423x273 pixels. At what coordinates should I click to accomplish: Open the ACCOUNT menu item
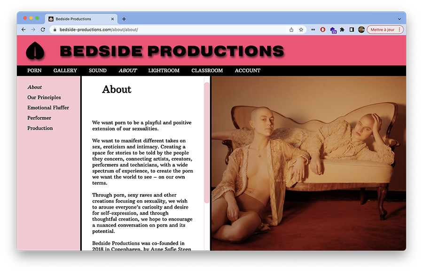coord(248,70)
